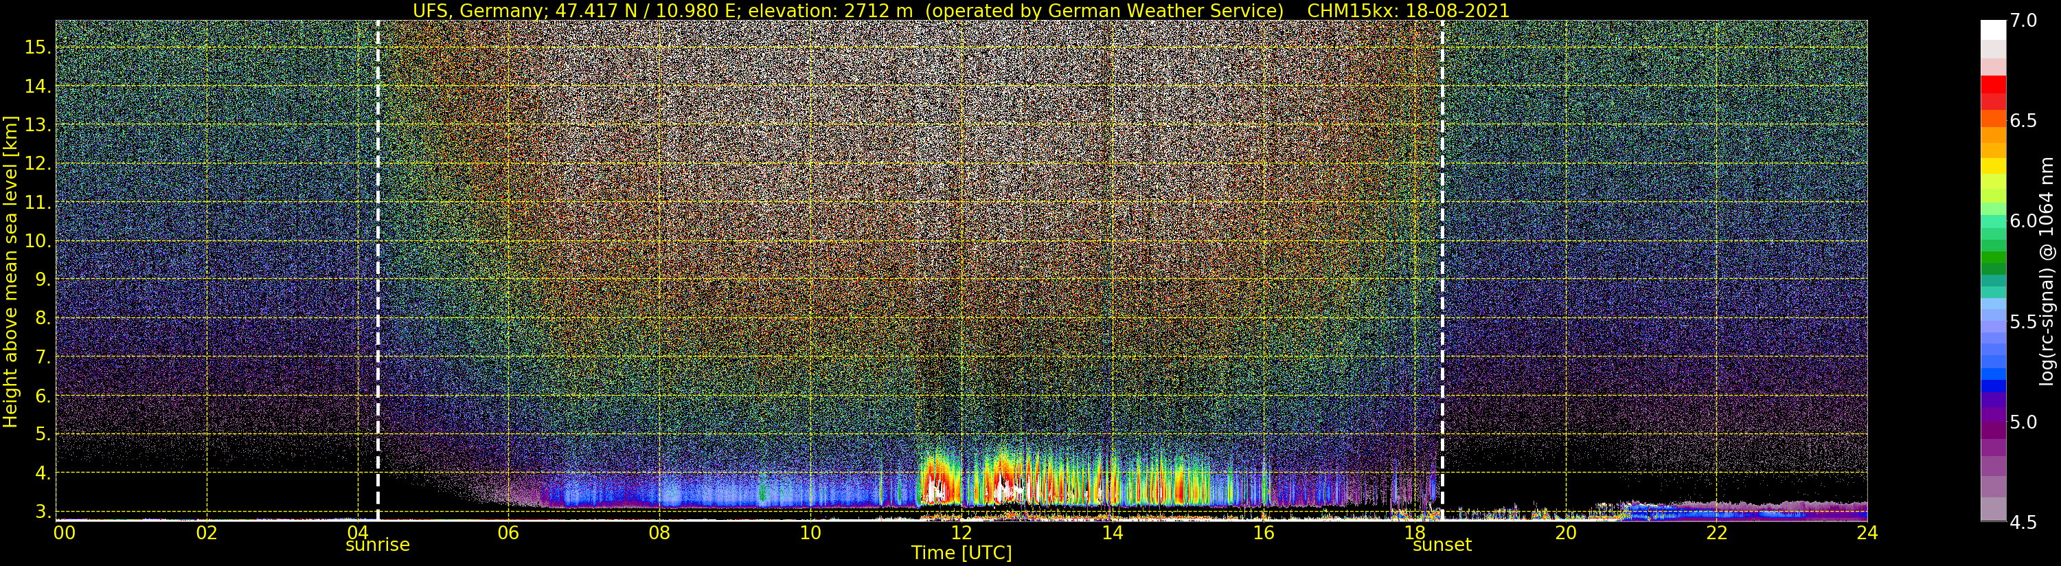The width and height of the screenshot is (2061, 566).
Task: Click the time axis tick "06"
Action: [509, 532]
